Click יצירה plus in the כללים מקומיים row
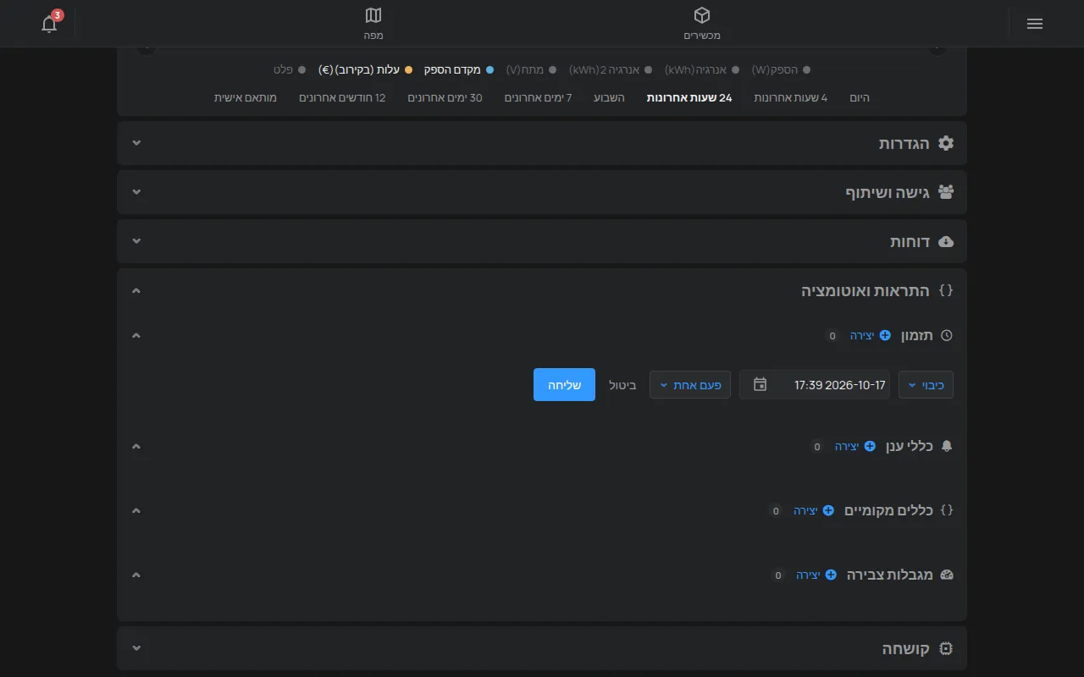The image size is (1084, 677). [x=814, y=510]
